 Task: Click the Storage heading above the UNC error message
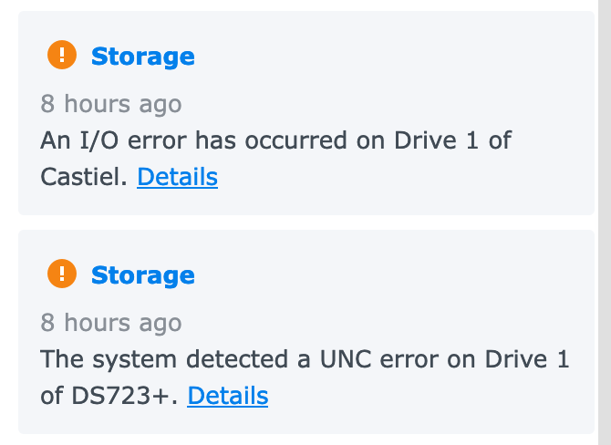(142, 274)
